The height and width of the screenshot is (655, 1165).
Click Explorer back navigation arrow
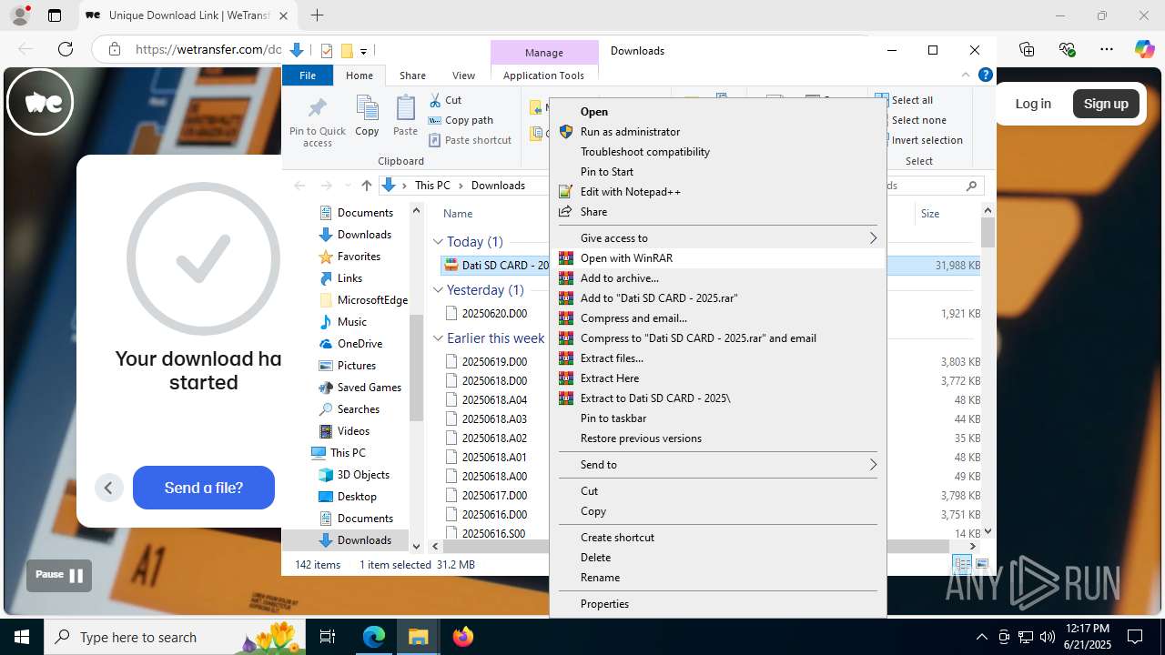299,186
